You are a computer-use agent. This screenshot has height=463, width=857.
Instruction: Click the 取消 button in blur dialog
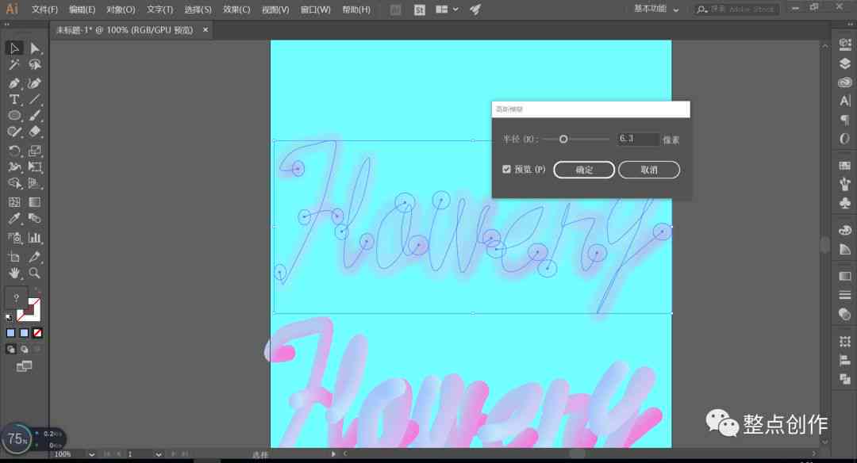coord(649,170)
